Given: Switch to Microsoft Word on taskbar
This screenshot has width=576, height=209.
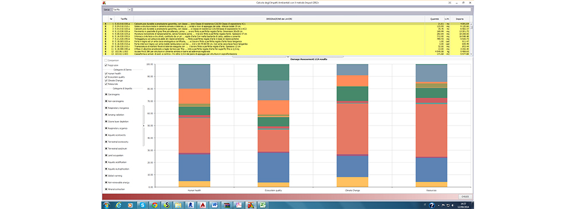Looking at the screenshot, I should 215,205.
